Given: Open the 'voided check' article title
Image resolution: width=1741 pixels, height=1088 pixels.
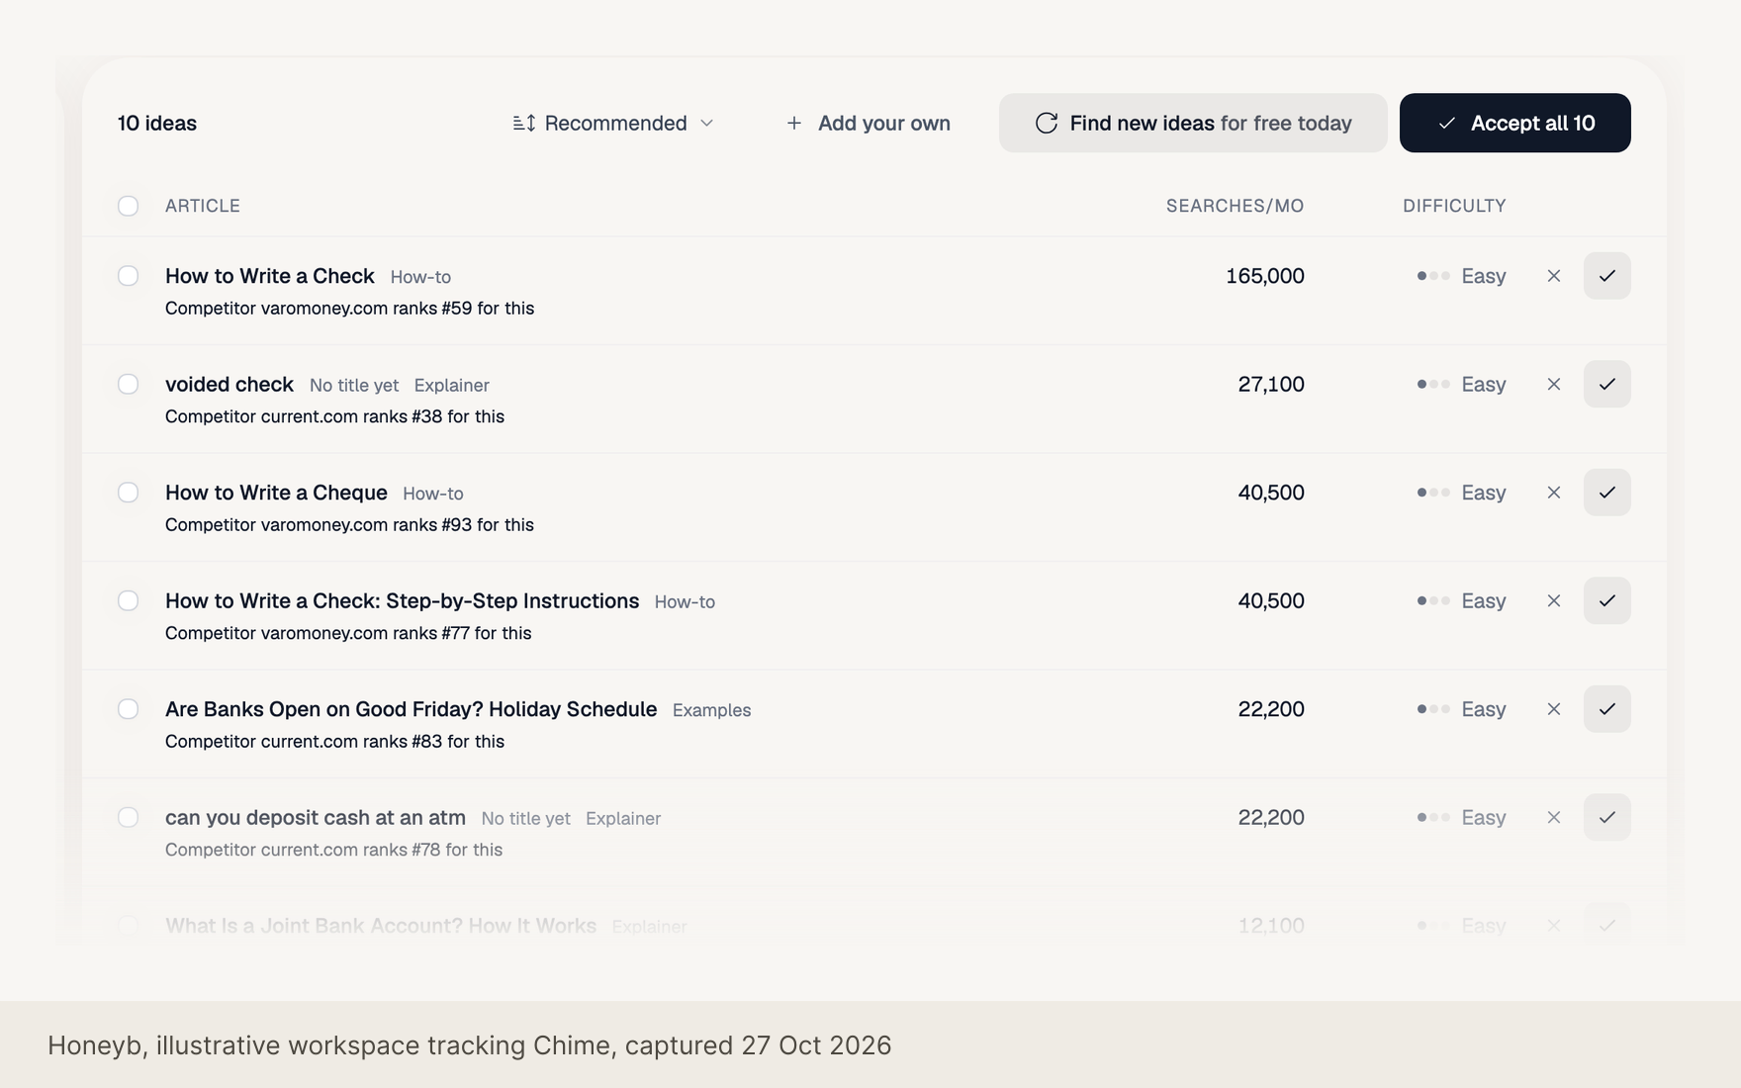Looking at the screenshot, I should 229,384.
